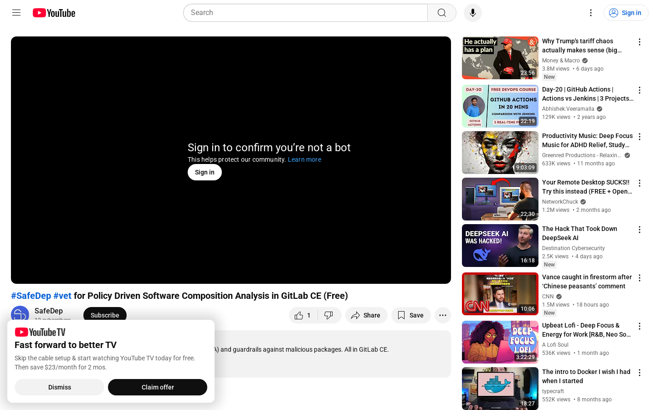Open options menu for GitHub Actions video

click(x=640, y=90)
